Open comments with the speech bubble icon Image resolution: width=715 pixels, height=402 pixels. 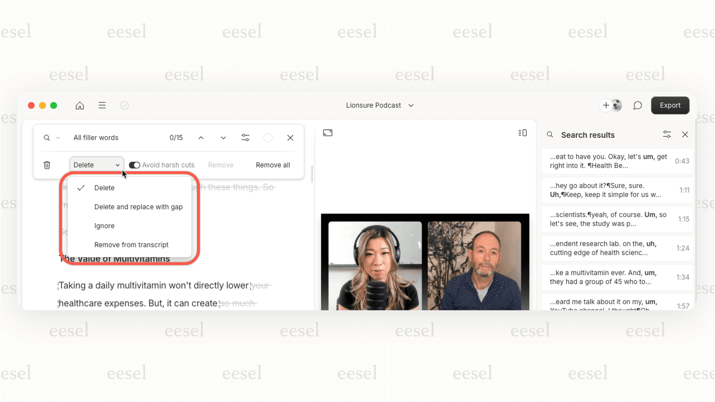(x=637, y=105)
